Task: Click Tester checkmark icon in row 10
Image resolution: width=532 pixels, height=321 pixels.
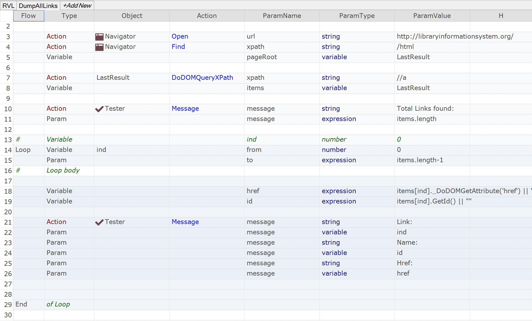Action: click(x=99, y=109)
